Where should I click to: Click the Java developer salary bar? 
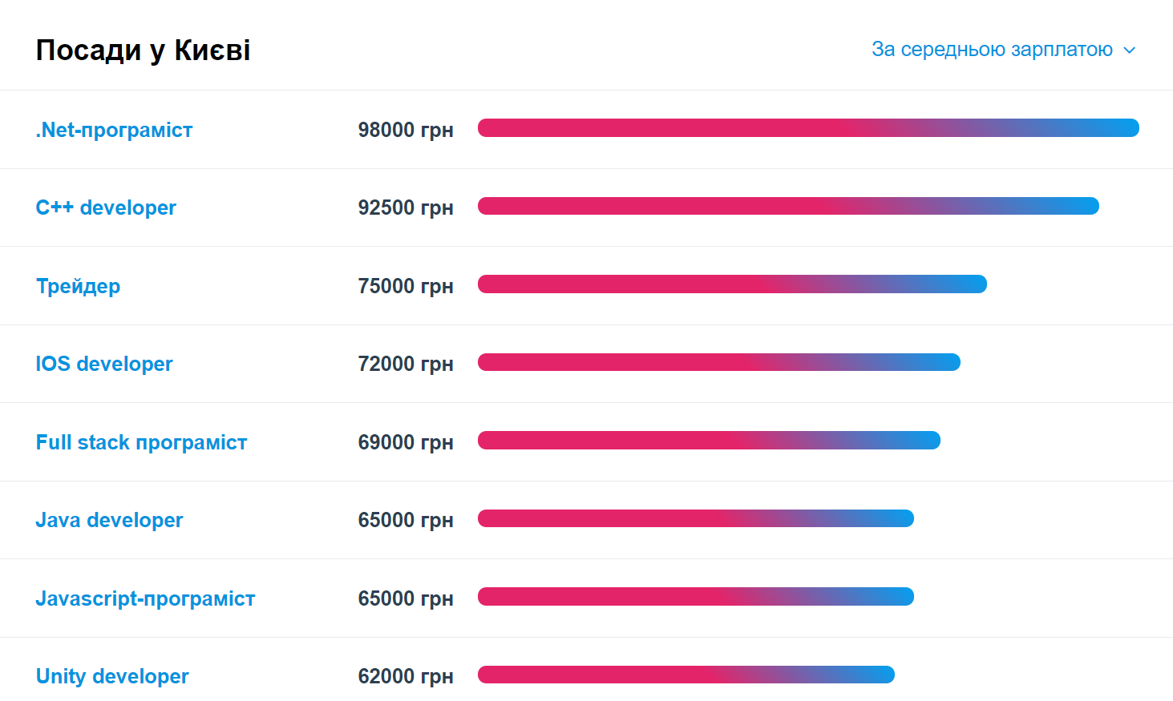[x=696, y=518]
